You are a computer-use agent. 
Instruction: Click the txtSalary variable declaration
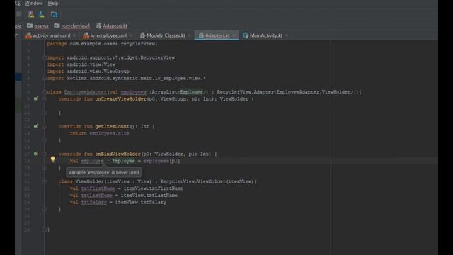pyautogui.click(x=94, y=202)
